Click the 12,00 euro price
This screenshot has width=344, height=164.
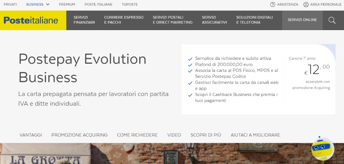pyautogui.click(x=317, y=70)
